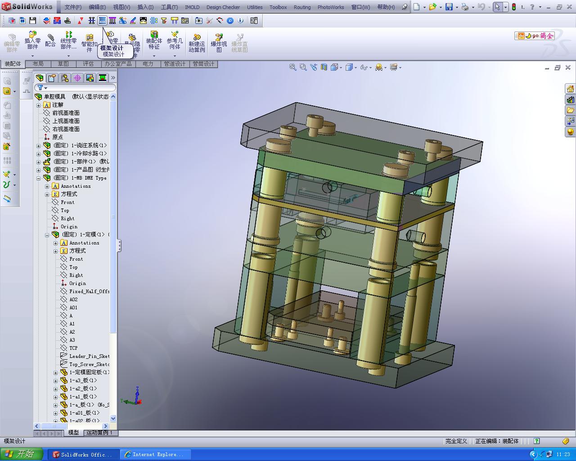Expand the 1-定模固定板<1> part

point(55,372)
